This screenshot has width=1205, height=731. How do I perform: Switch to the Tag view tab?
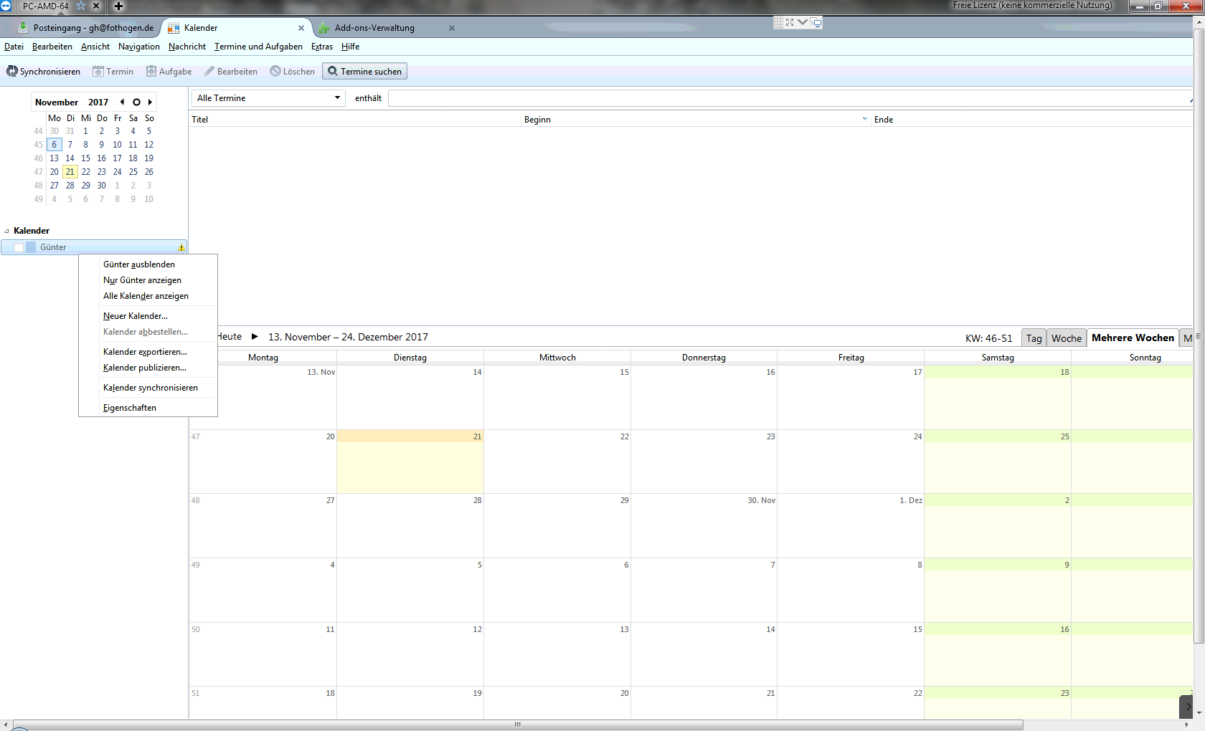point(1033,338)
